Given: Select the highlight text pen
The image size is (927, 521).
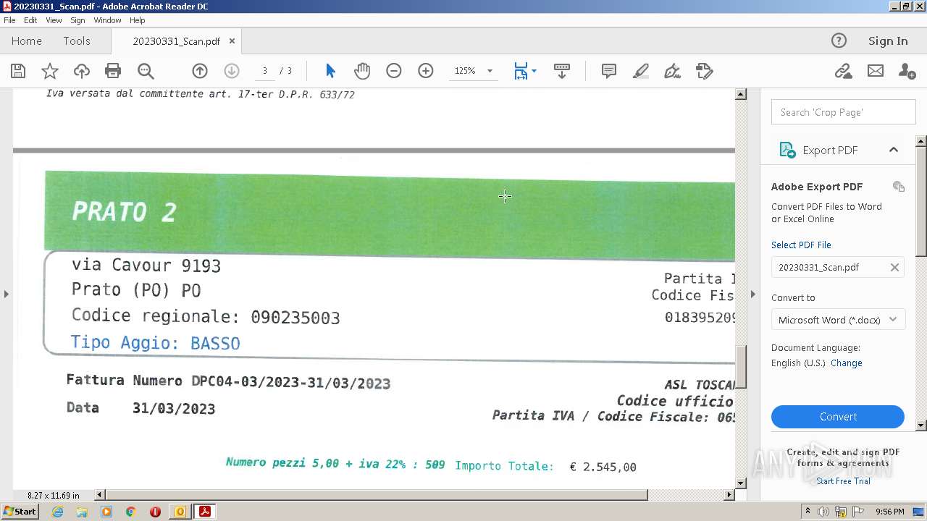Looking at the screenshot, I should pos(641,71).
